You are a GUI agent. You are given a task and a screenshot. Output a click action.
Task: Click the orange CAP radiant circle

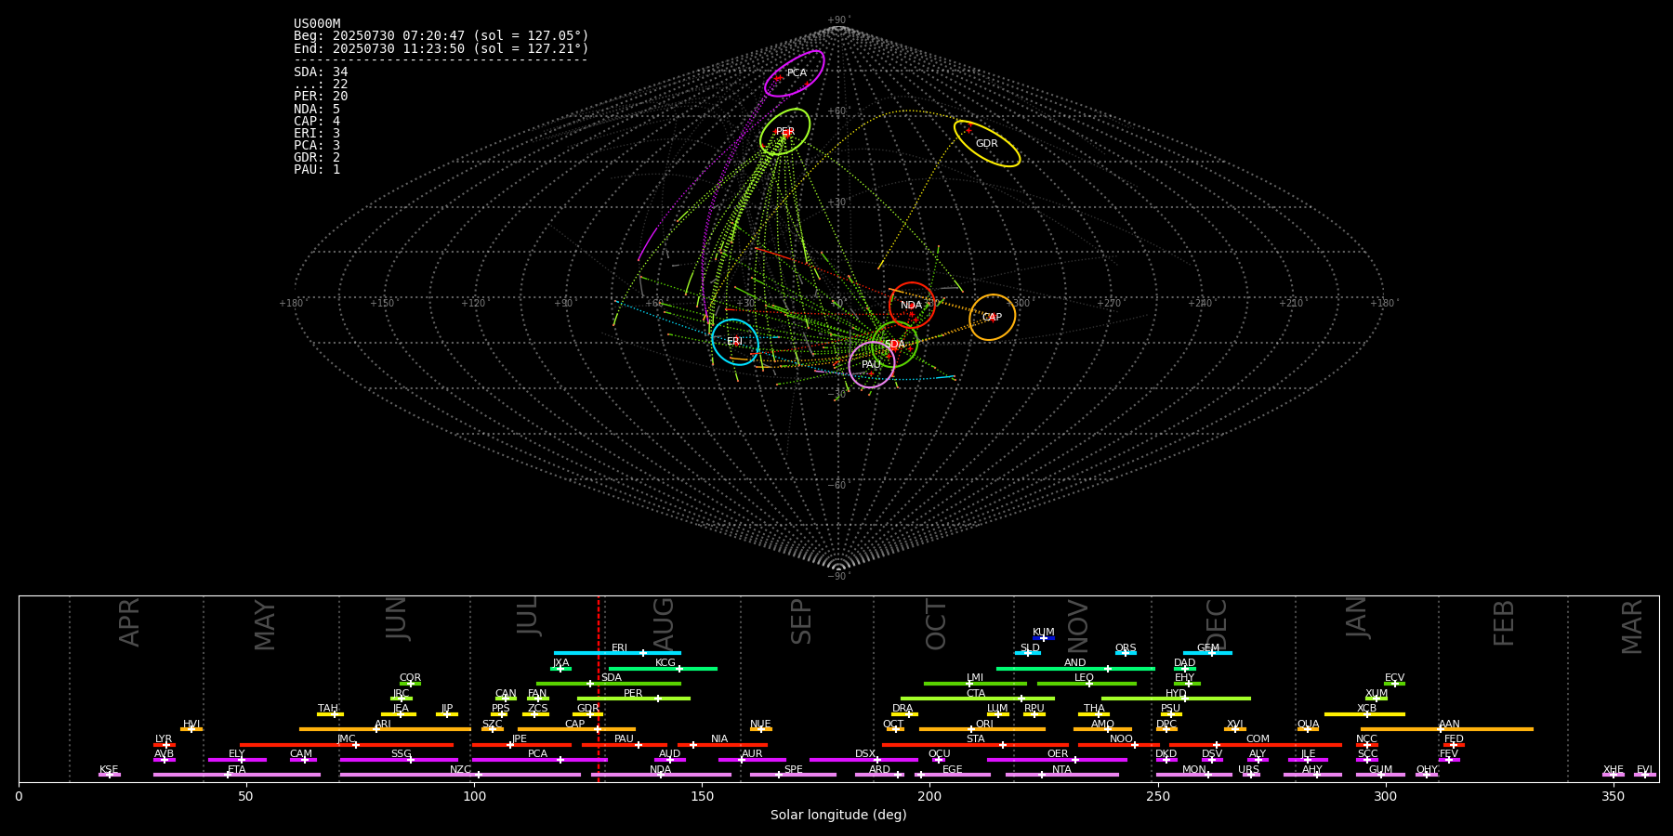[x=992, y=317]
